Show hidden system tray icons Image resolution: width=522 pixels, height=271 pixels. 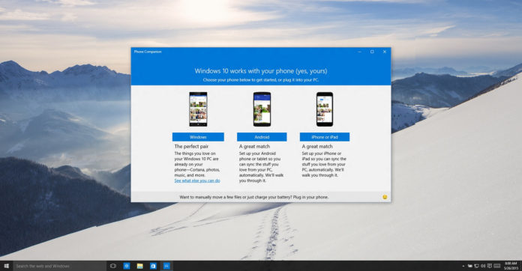pos(463,266)
